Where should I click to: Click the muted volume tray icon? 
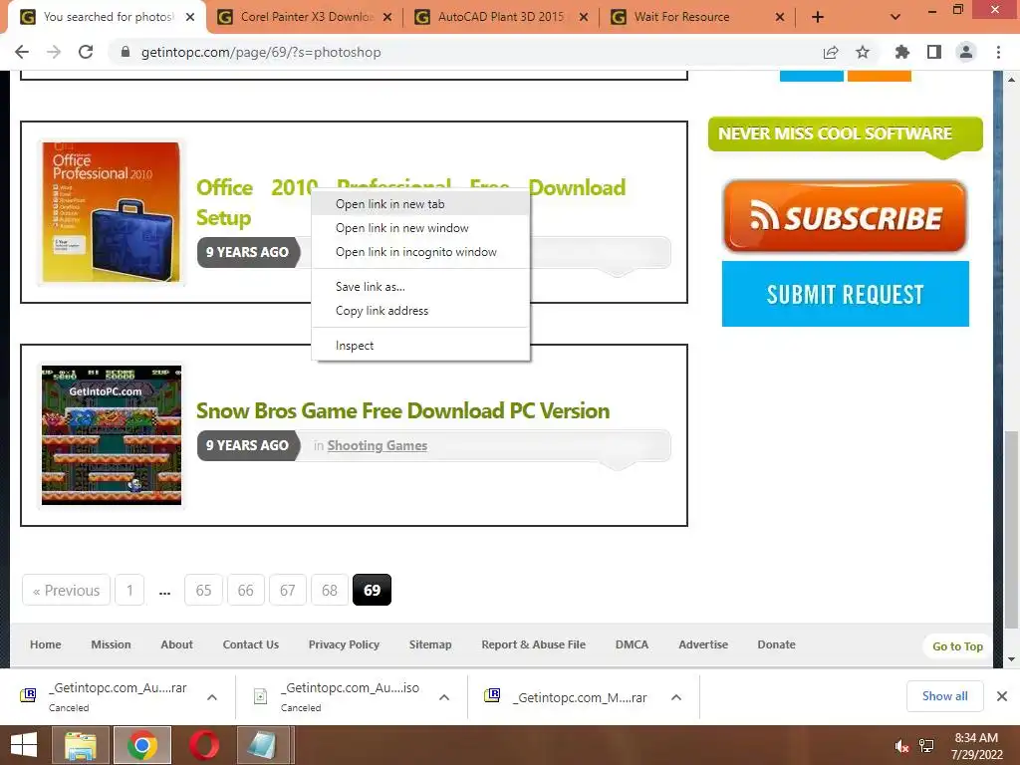[901, 746]
